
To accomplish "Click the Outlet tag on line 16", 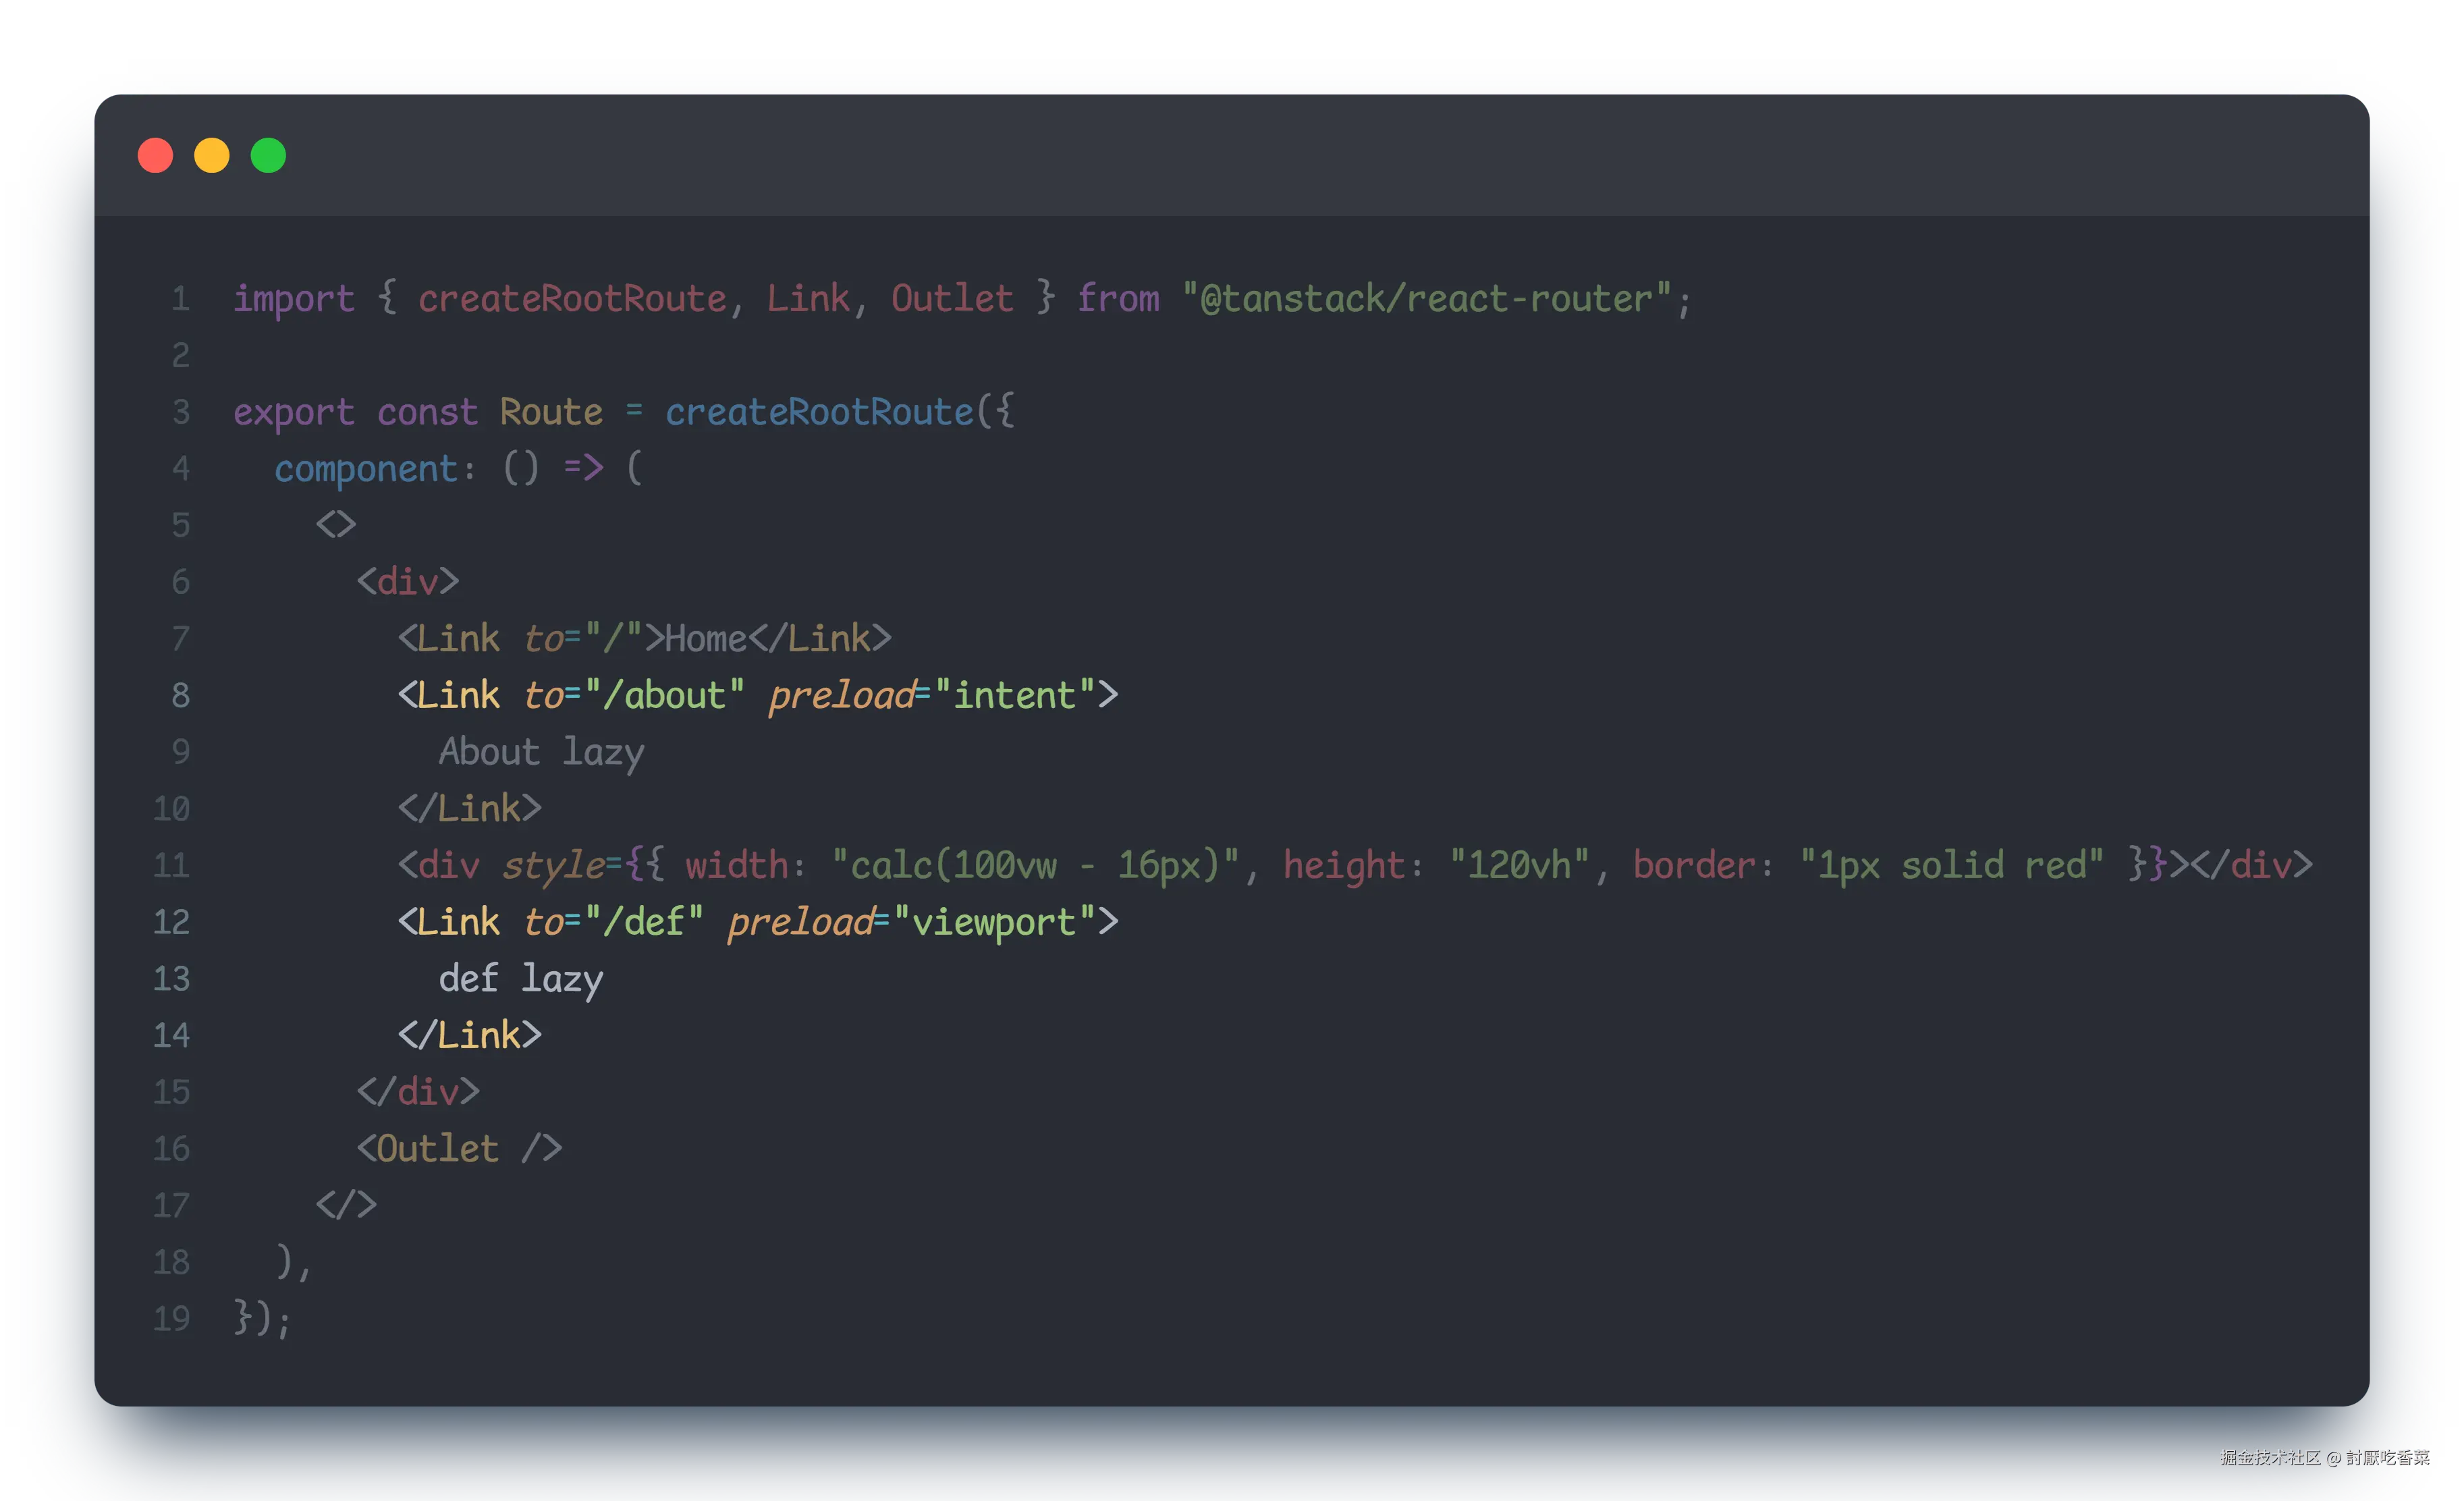I will tap(438, 1148).
